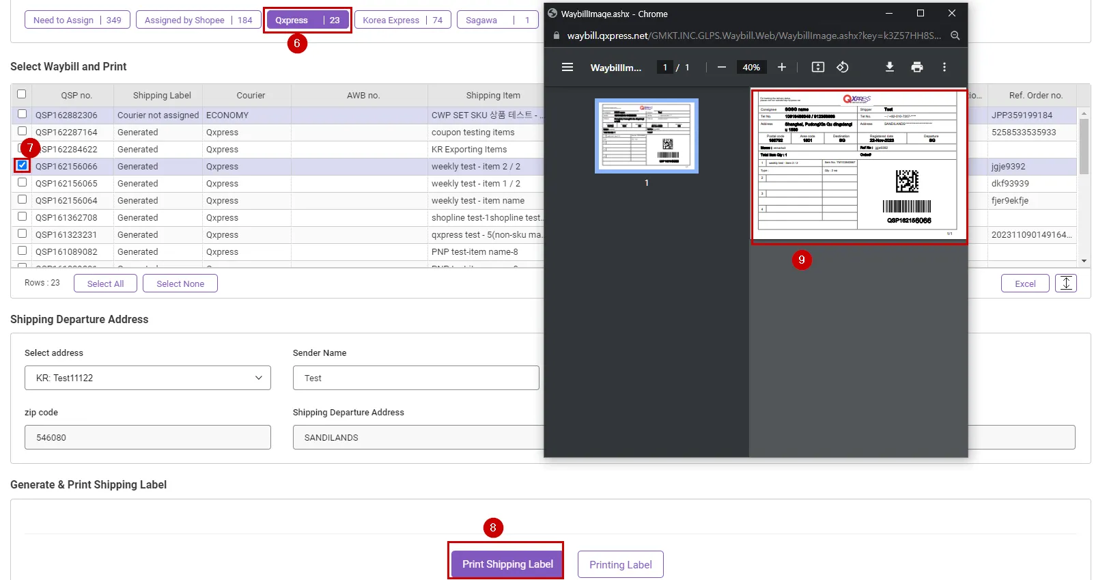
Task: Click the ECONOMY courier cell
Action: tap(247, 115)
